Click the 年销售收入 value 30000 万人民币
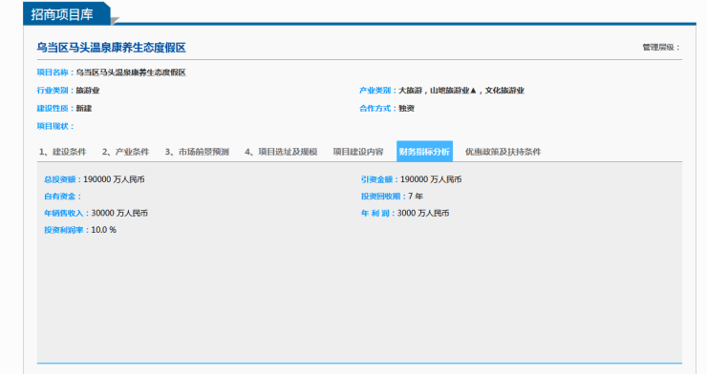 point(119,214)
